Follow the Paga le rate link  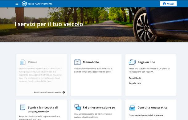coord(135,83)
